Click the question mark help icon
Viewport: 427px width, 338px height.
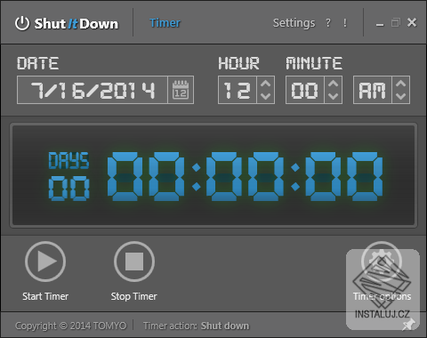click(328, 23)
